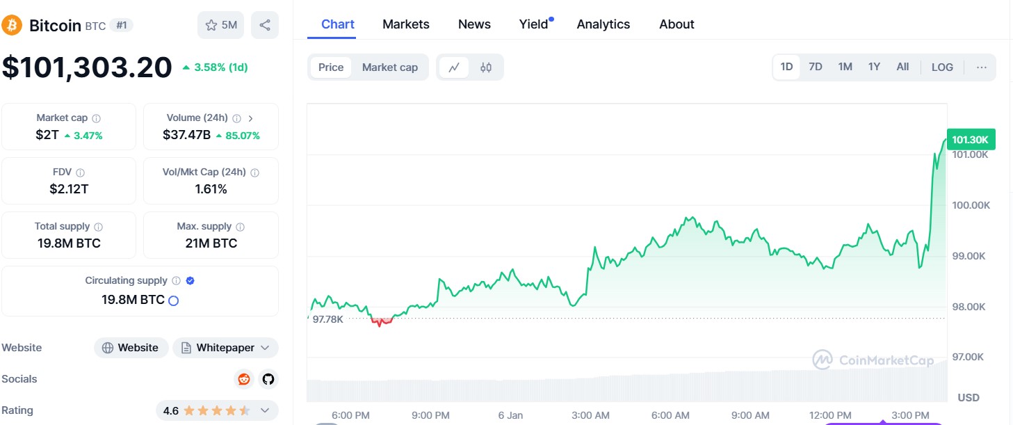Click the #1 rank badge

[x=122, y=26]
